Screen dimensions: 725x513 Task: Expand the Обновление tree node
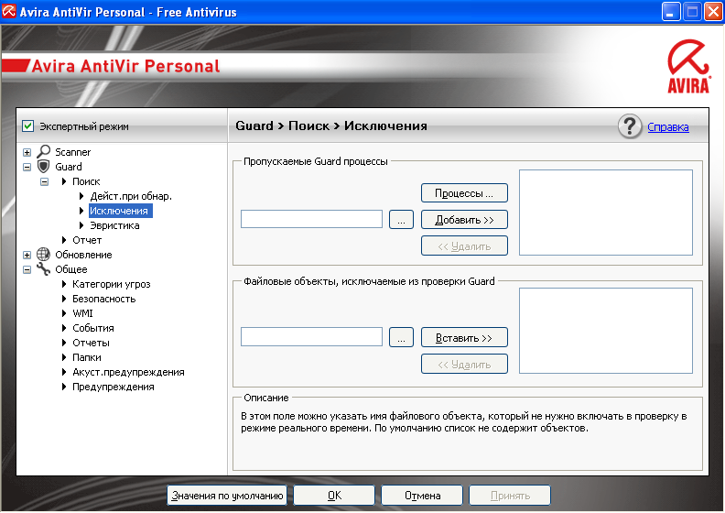[x=27, y=255]
